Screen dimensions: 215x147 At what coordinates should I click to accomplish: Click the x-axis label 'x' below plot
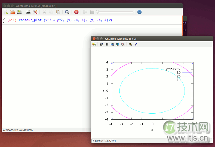point(152,130)
